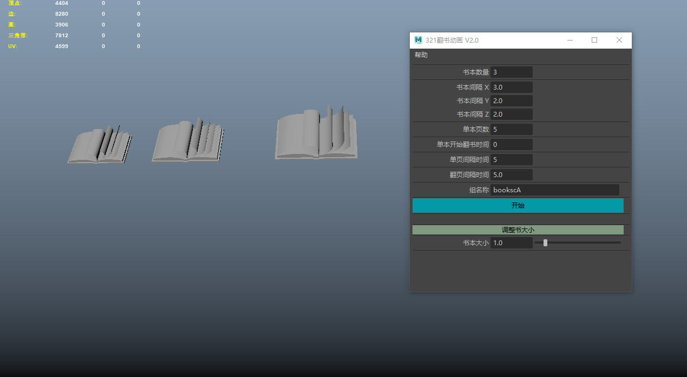687x377 pixels.
Task: Click the 组名称 text field with bookscA
Action: [554, 190]
